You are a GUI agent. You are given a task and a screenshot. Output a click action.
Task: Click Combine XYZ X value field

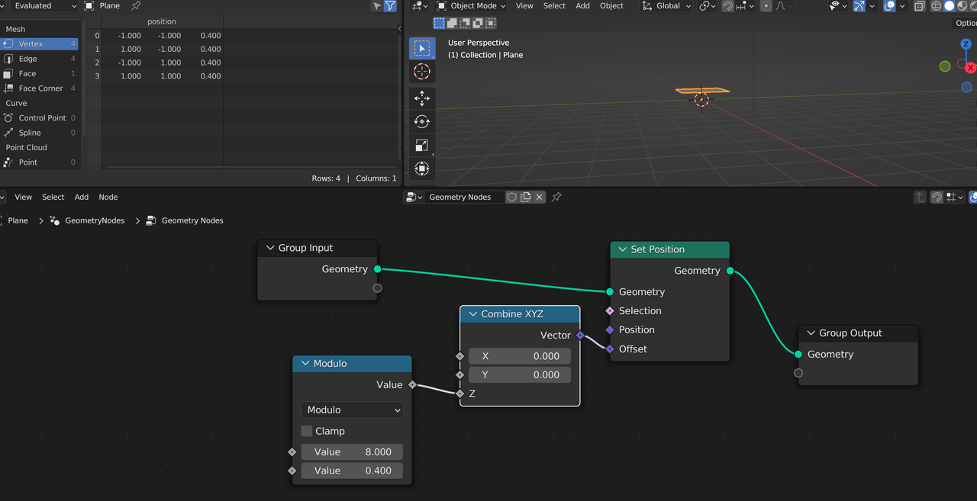(520, 356)
